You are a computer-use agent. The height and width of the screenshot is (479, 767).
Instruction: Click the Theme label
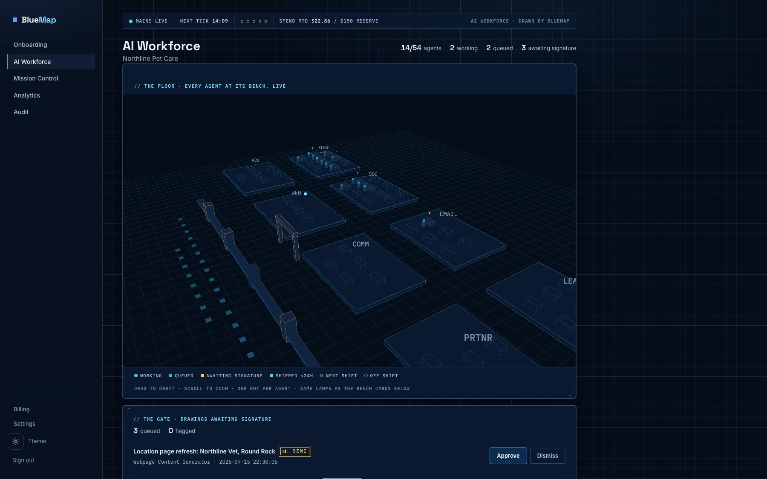[x=37, y=441]
